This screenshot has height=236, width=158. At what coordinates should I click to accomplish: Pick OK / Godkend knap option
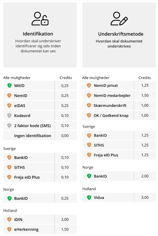(119, 115)
